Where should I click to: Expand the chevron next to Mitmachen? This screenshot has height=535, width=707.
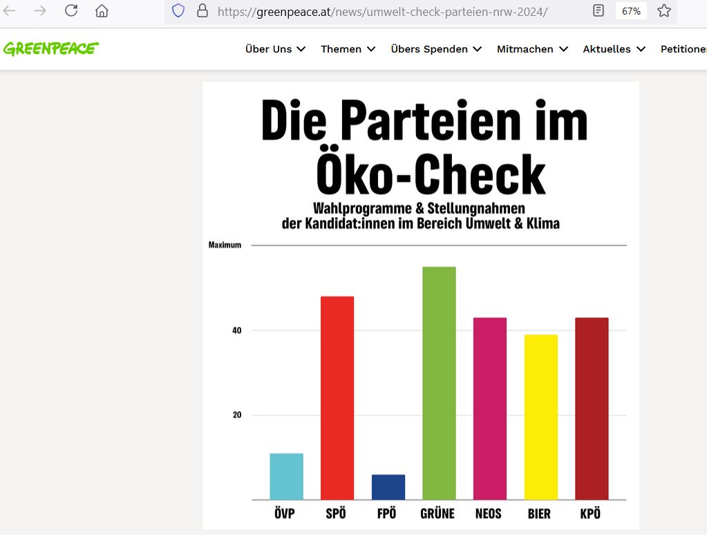point(564,49)
